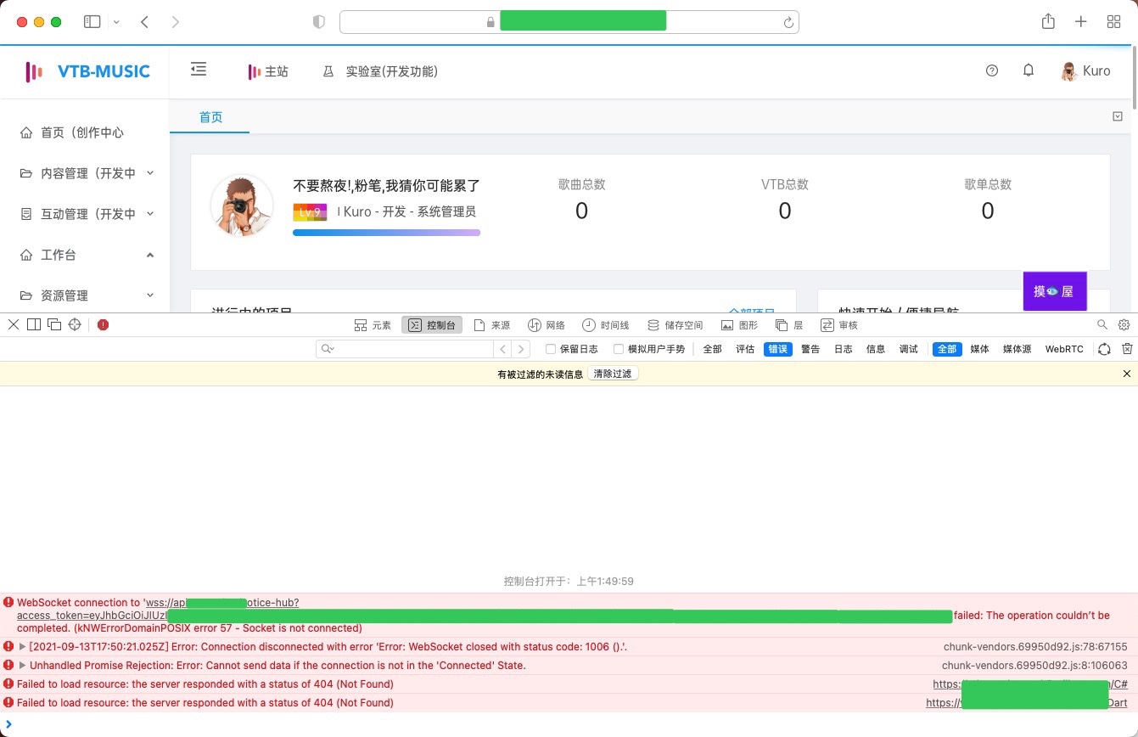
Task: Focus the console filter search field
Action: pyautogui.click(x=405, y=349)
